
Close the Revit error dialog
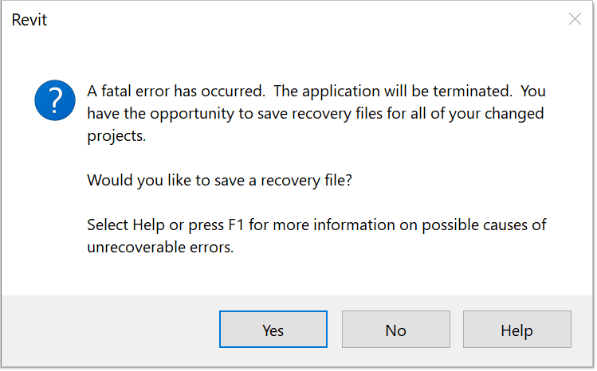pos(575,19)
